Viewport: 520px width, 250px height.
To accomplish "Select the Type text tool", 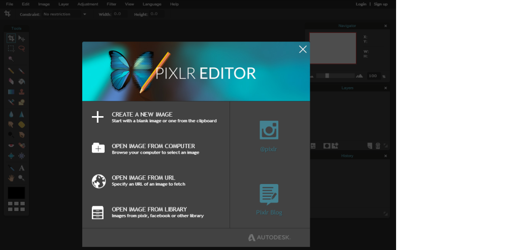I will point(21,168).
